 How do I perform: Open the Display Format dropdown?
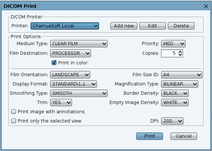click(74, 84)
